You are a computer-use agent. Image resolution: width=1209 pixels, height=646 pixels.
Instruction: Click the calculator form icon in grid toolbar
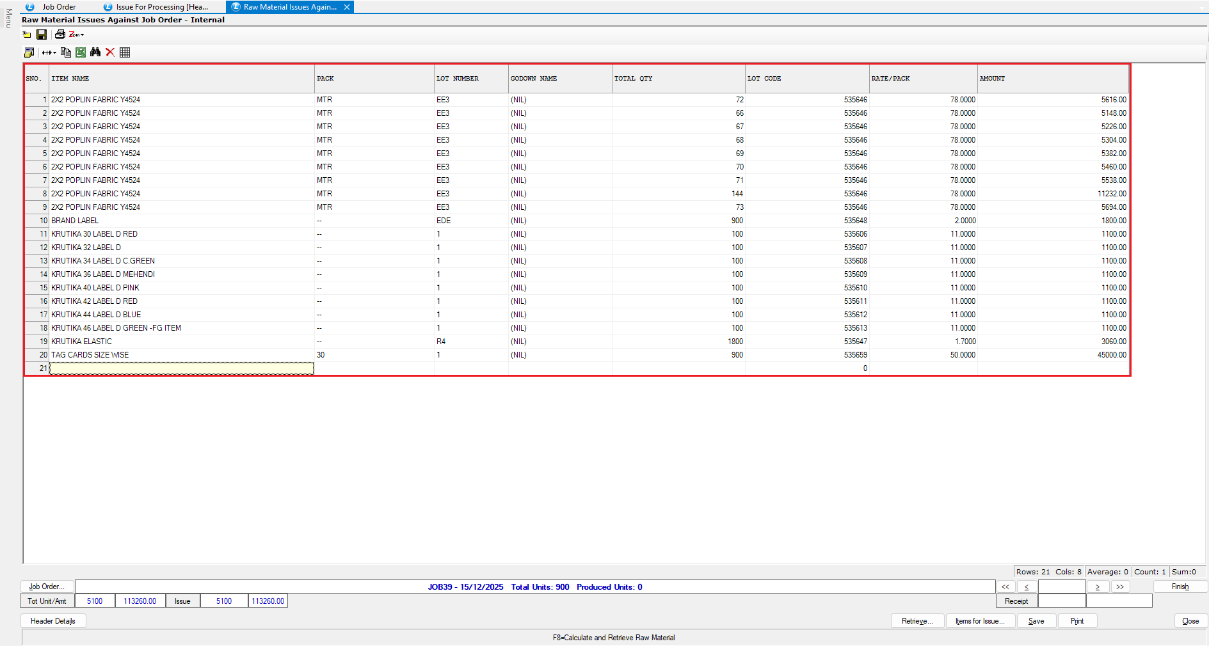click(x=29, y=52)
